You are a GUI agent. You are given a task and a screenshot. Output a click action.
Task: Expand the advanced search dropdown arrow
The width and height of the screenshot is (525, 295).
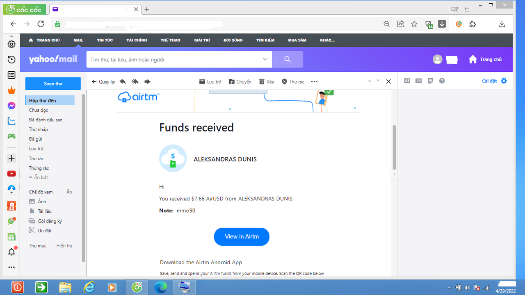pyautogui.click(x=265, y=59)
